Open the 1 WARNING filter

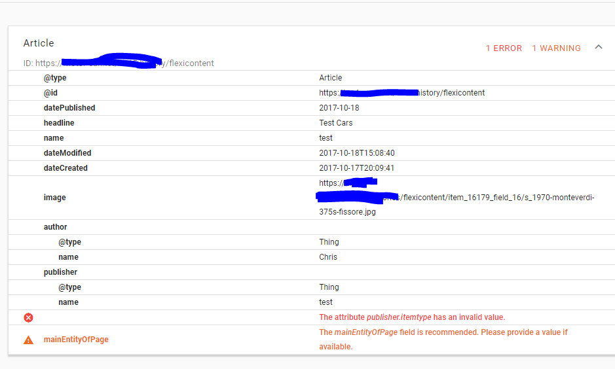(556, 48)
